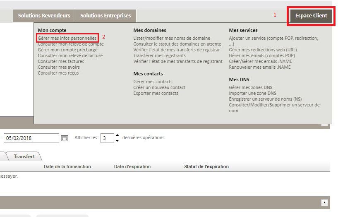This screenshot has height=217, width=338.
Task: Click Gérer mes infos personnelles link
Action: (x=67, y=38)
